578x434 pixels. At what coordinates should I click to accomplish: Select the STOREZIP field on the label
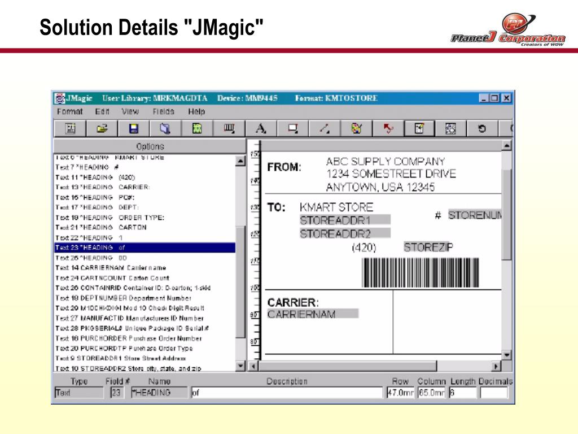click(x=428, y=247)
